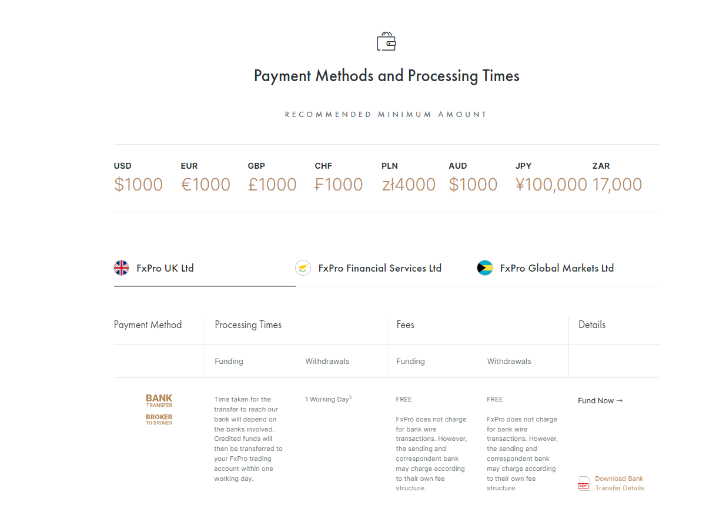
Task: Click the wallet icon above the heading
Action: coord(386,42)
